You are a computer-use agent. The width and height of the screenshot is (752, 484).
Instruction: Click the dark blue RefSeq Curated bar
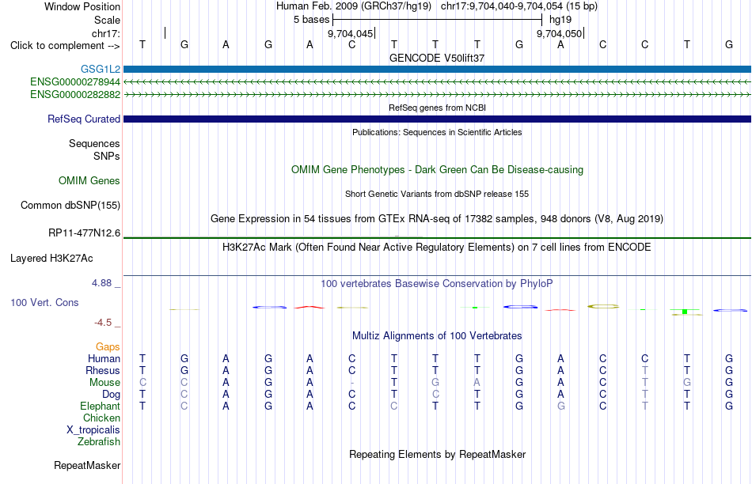[437, 119]
